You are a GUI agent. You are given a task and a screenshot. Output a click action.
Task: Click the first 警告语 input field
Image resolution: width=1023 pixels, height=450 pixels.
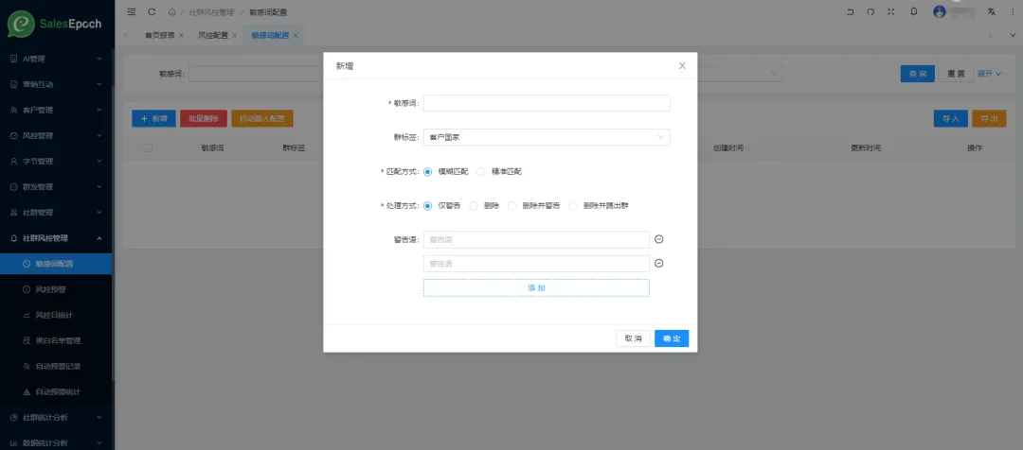click(x=536, y=239)
